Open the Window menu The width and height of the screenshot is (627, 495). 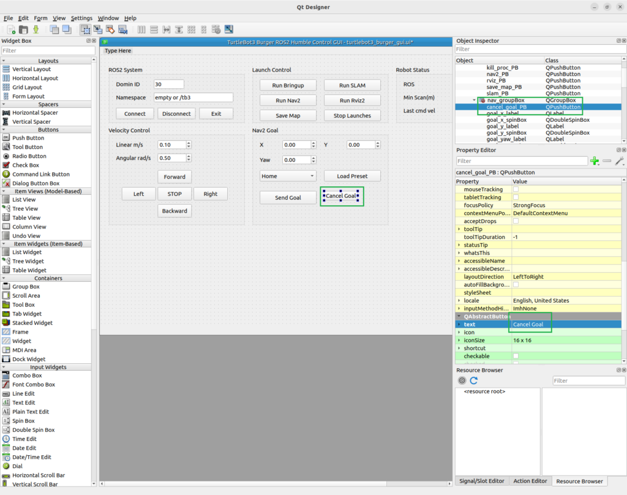click(x=108, y=18)
